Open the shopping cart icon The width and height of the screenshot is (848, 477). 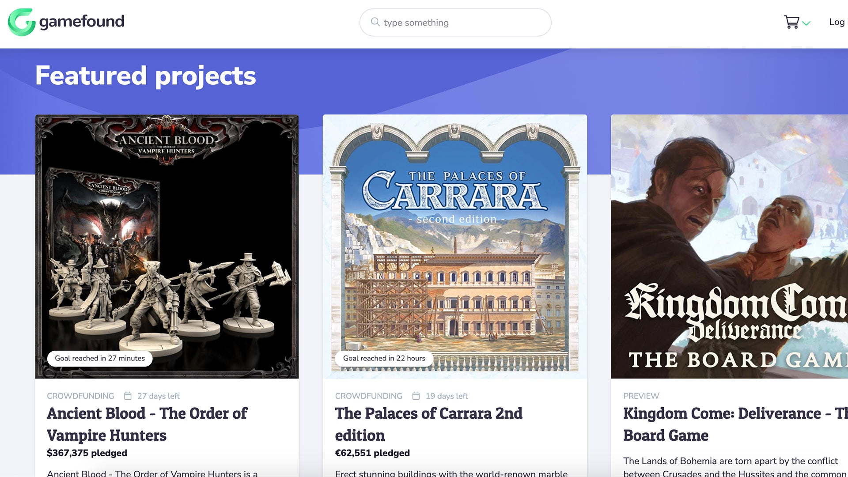click(x=791, y=22)
